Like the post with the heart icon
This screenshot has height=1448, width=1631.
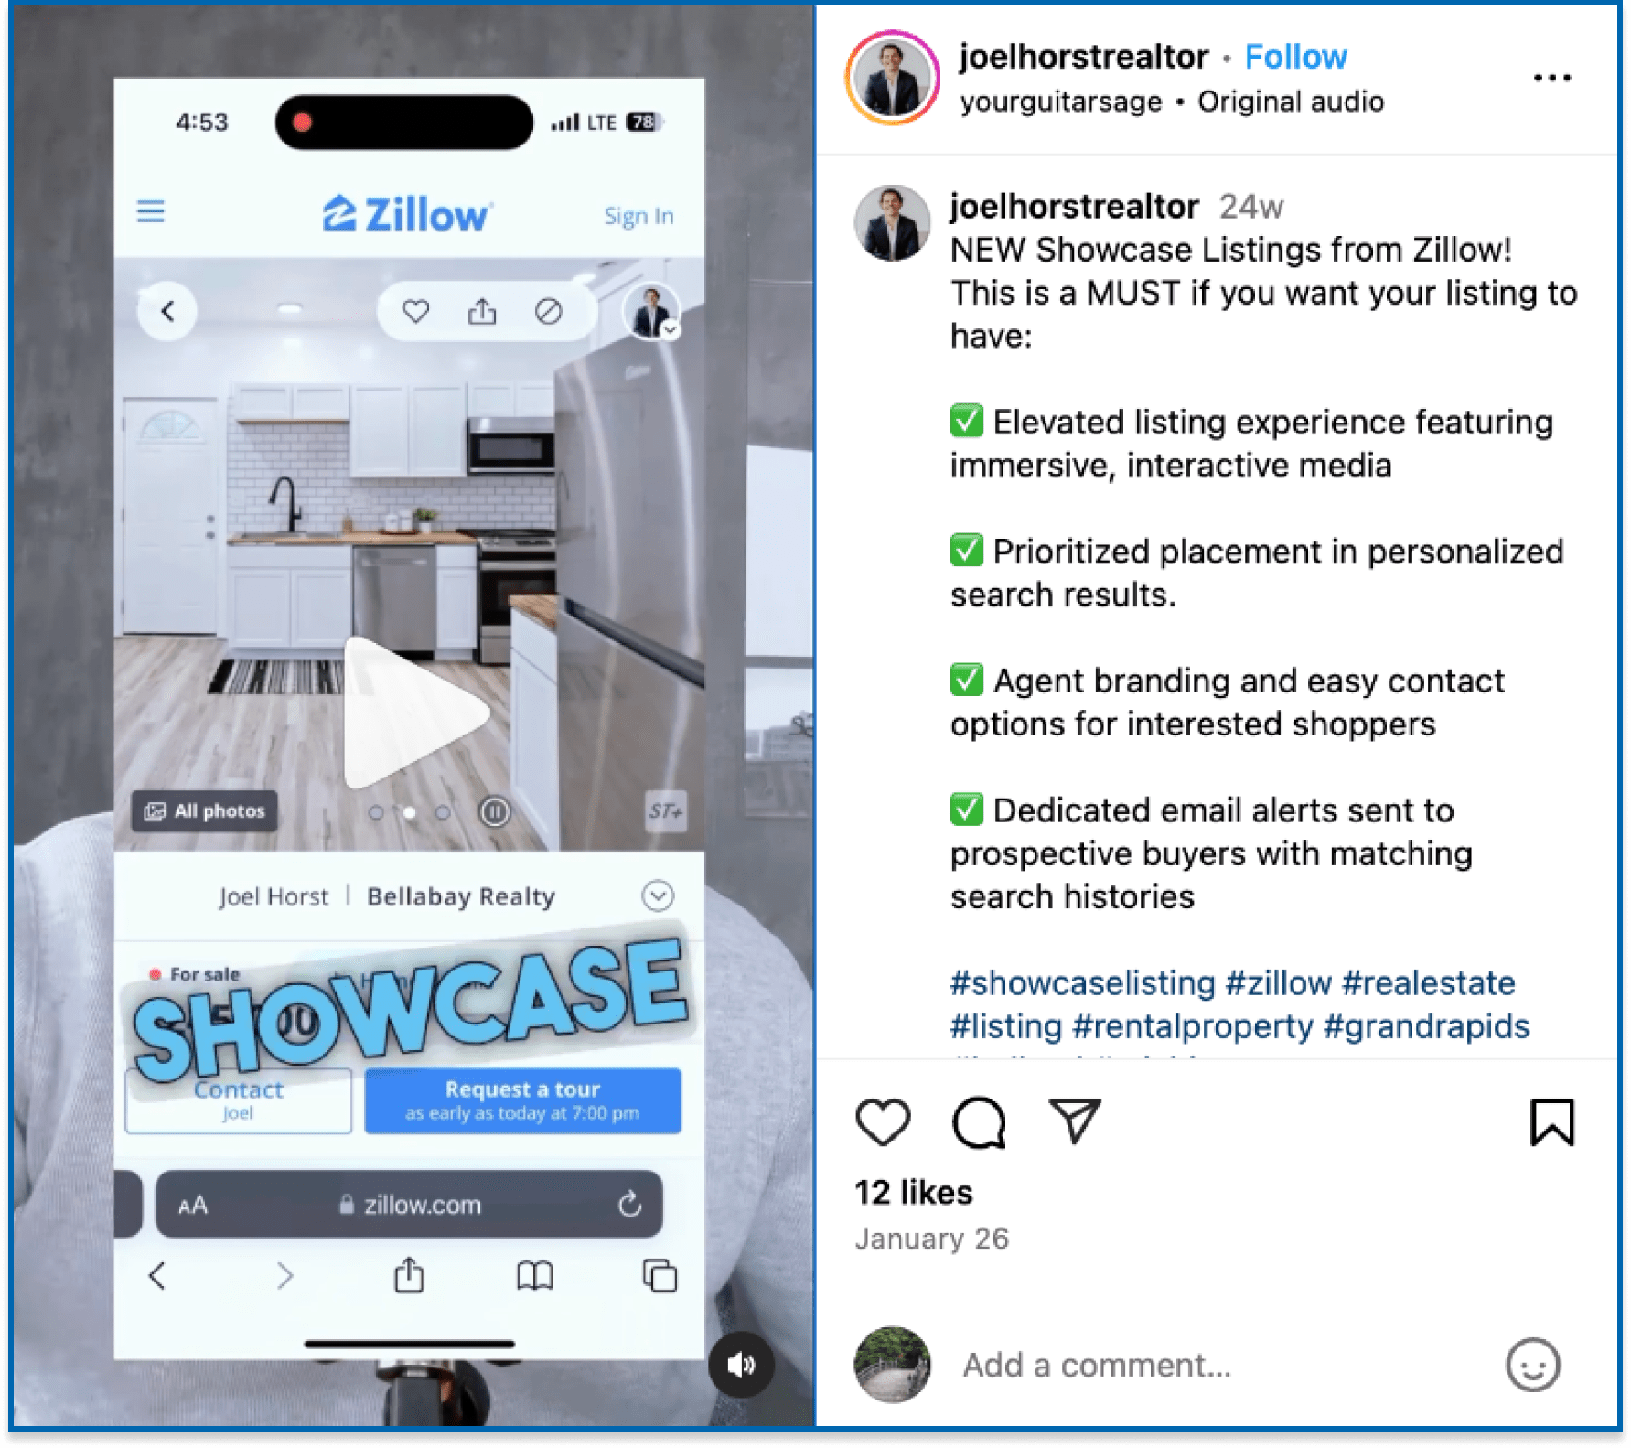[883, 1121]
